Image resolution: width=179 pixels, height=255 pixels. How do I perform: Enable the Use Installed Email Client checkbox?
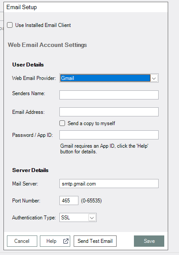pos(10,25)
